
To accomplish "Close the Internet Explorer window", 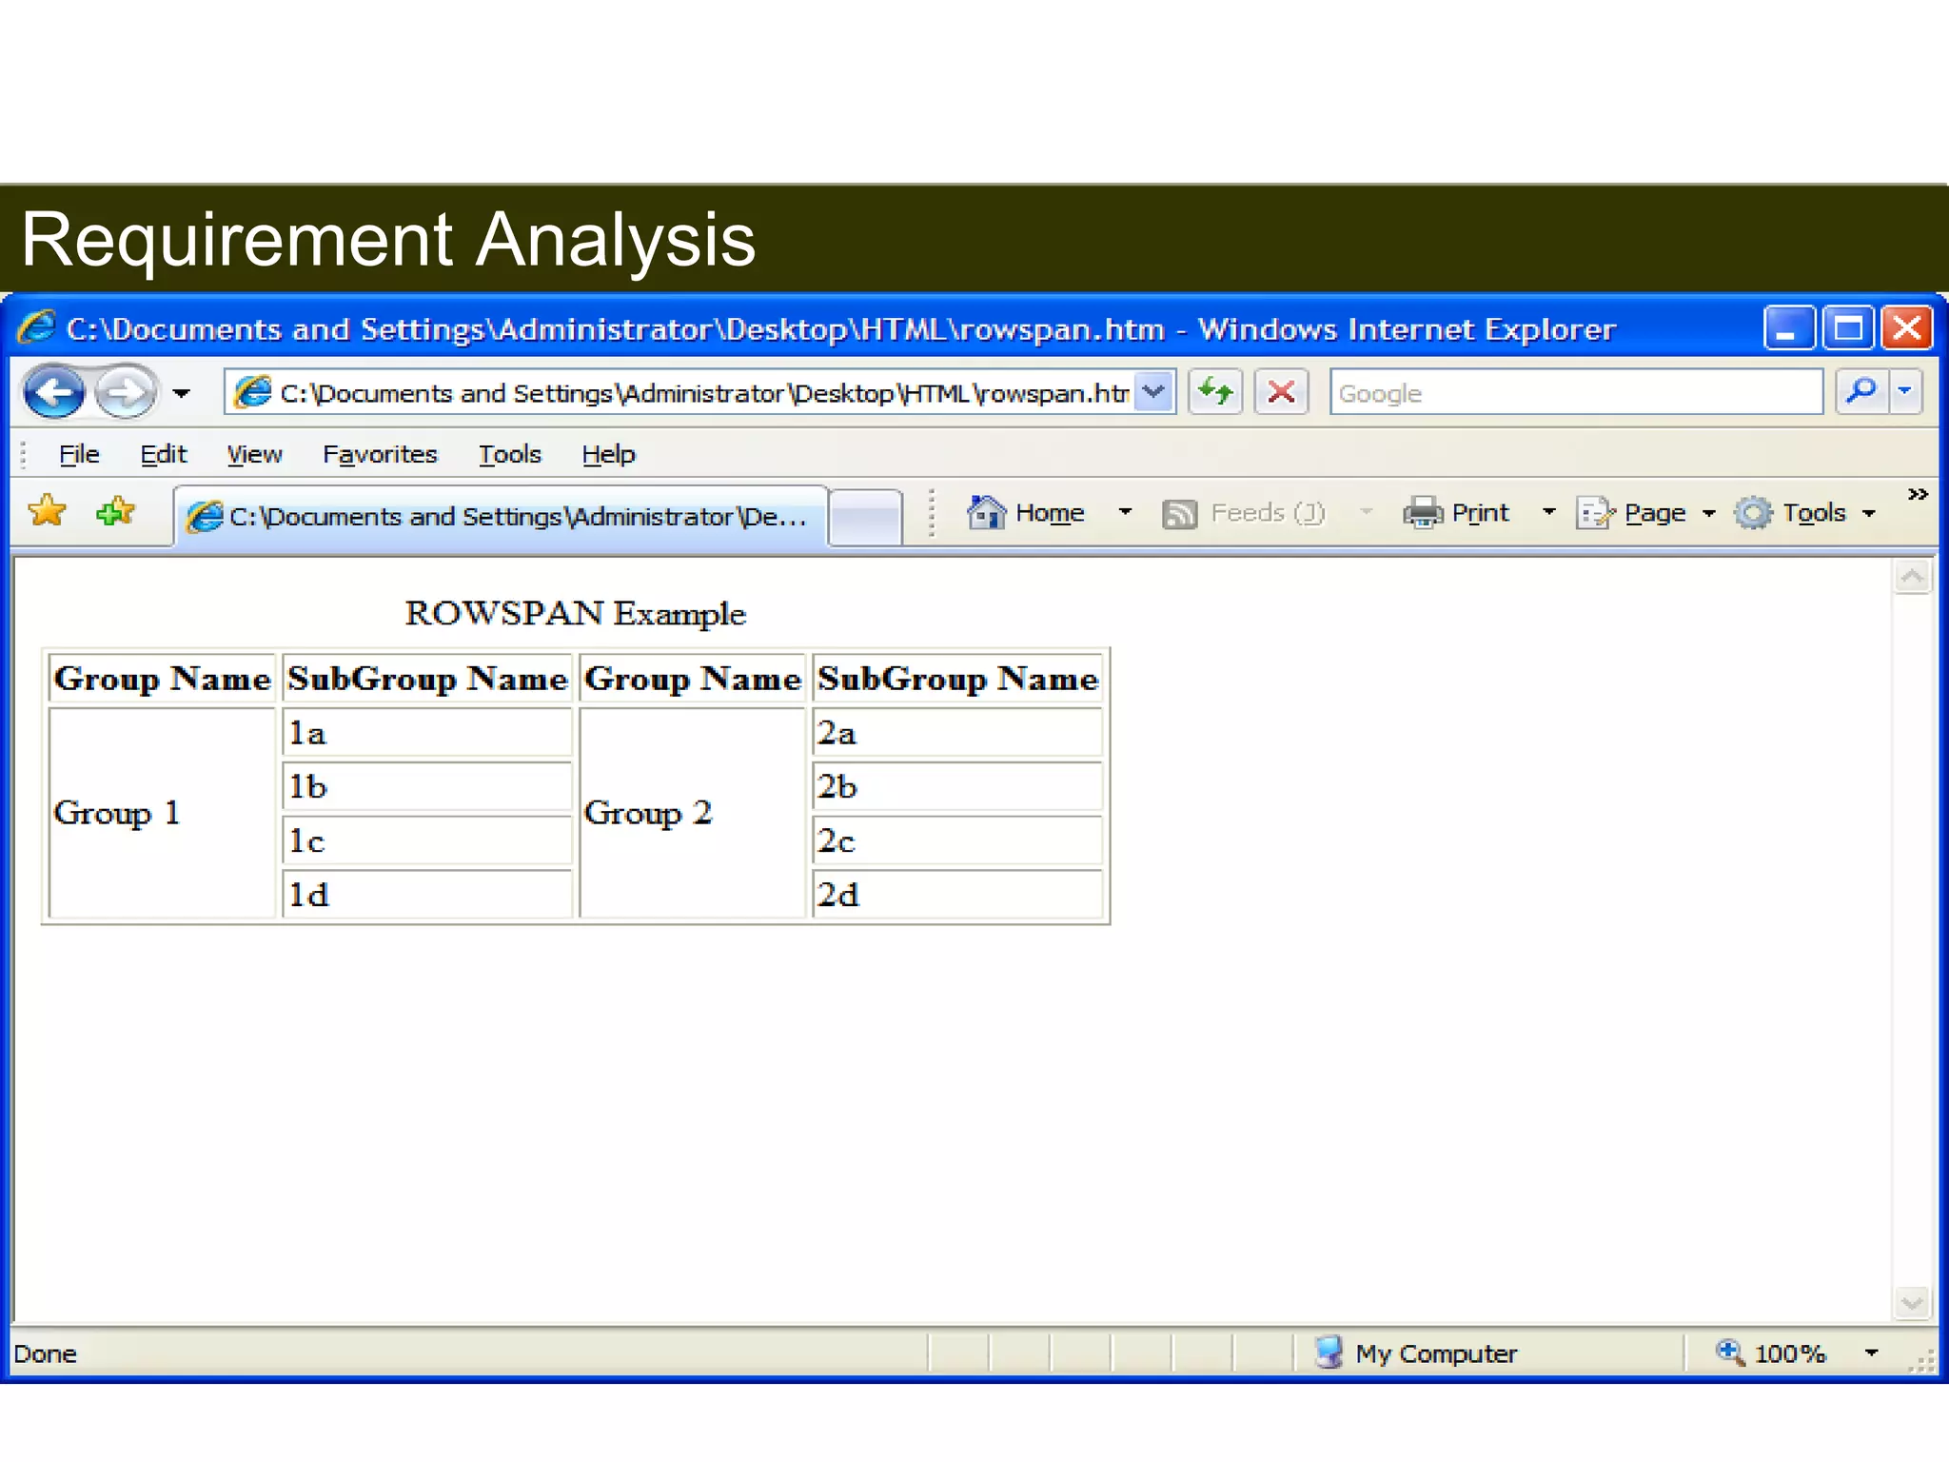I will (1907, 328).
